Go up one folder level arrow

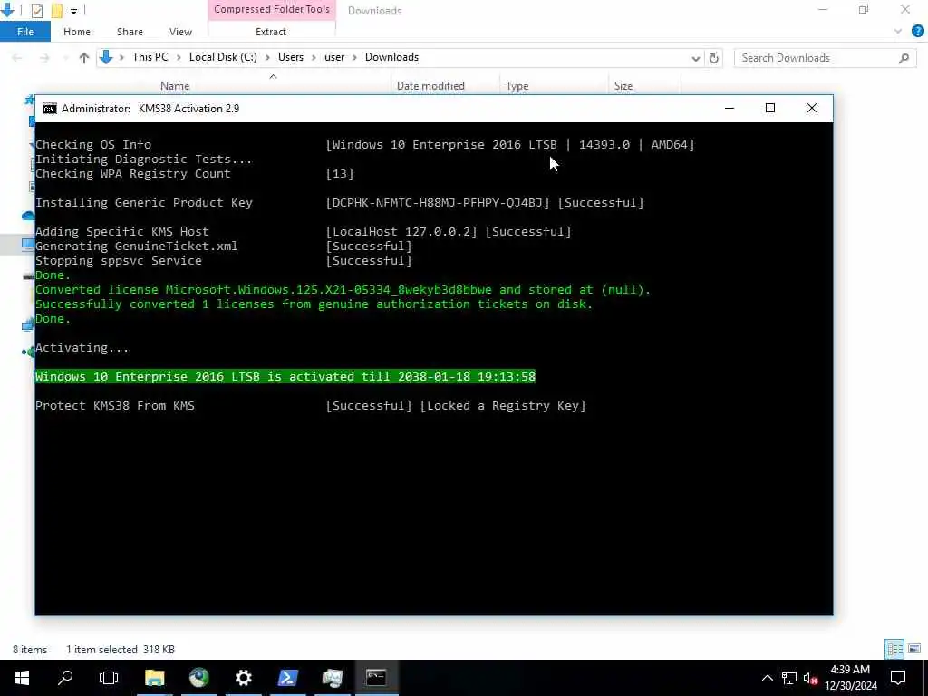(84, 57)
